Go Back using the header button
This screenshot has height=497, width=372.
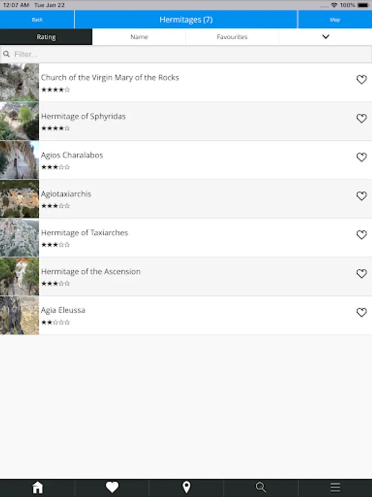point(37,20)
